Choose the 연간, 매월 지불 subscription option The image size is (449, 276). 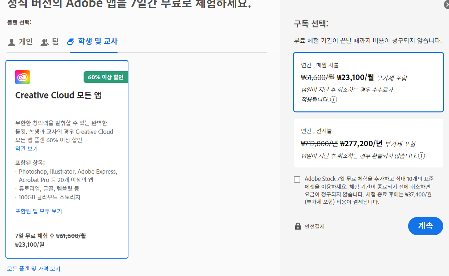pyautogui.click(x=368, y=82)
